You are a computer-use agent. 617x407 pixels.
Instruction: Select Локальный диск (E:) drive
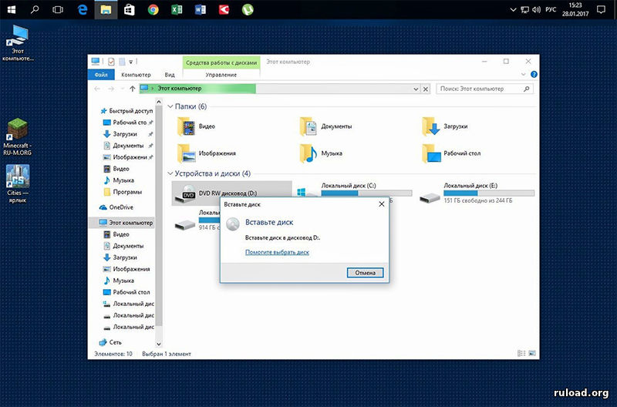477,193
